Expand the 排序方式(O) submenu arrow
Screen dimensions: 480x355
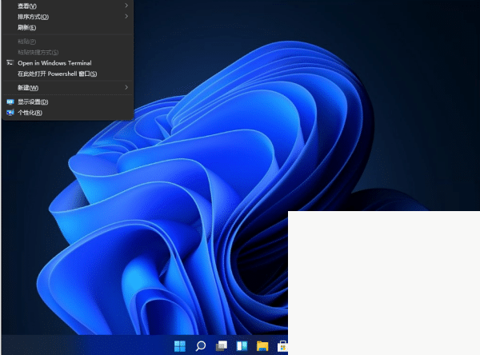[126, 17]
